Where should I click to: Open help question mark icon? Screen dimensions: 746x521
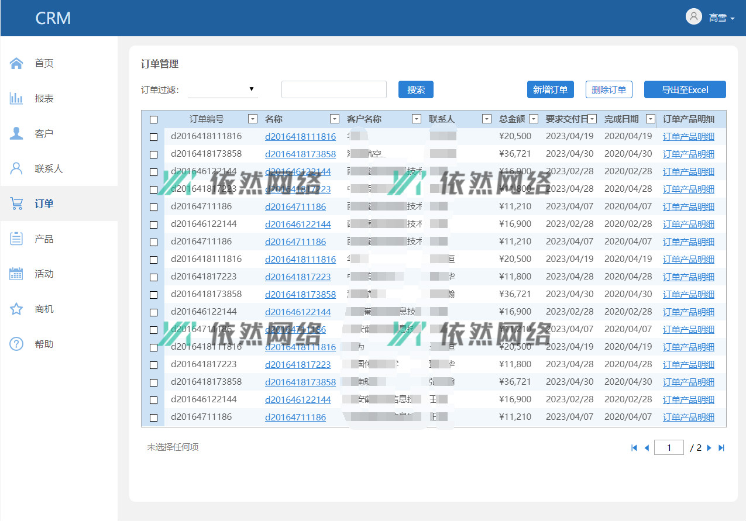click(x=16, y=344)
